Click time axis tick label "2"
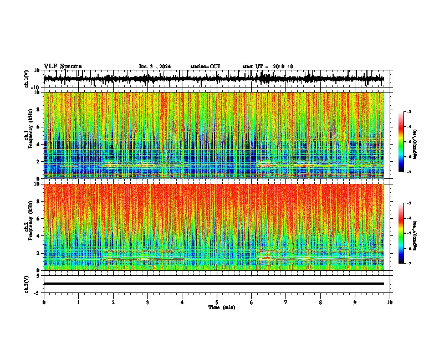This screenshot has width=439, height=339. point(113,302)
